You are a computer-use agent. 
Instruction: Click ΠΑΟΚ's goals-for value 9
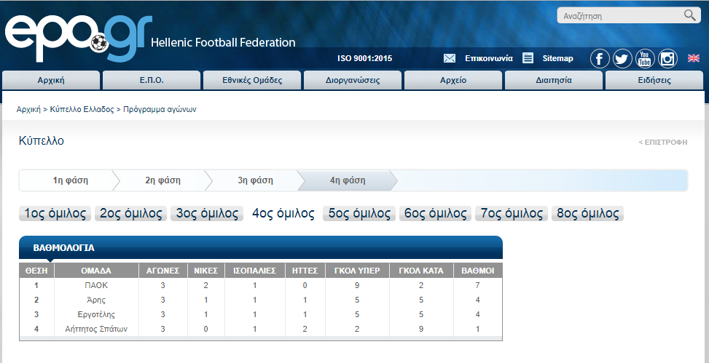(x=357, y=285)
